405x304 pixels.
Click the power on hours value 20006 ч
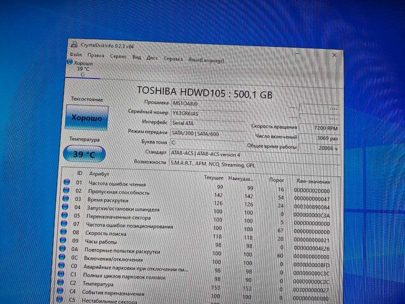[319, 148]
